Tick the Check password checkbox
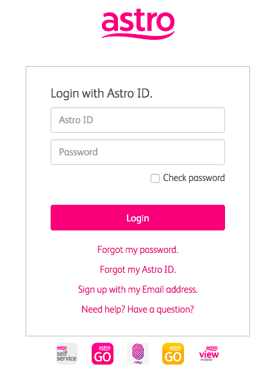Viewport: 268px width, 389px height. (155, 178)
